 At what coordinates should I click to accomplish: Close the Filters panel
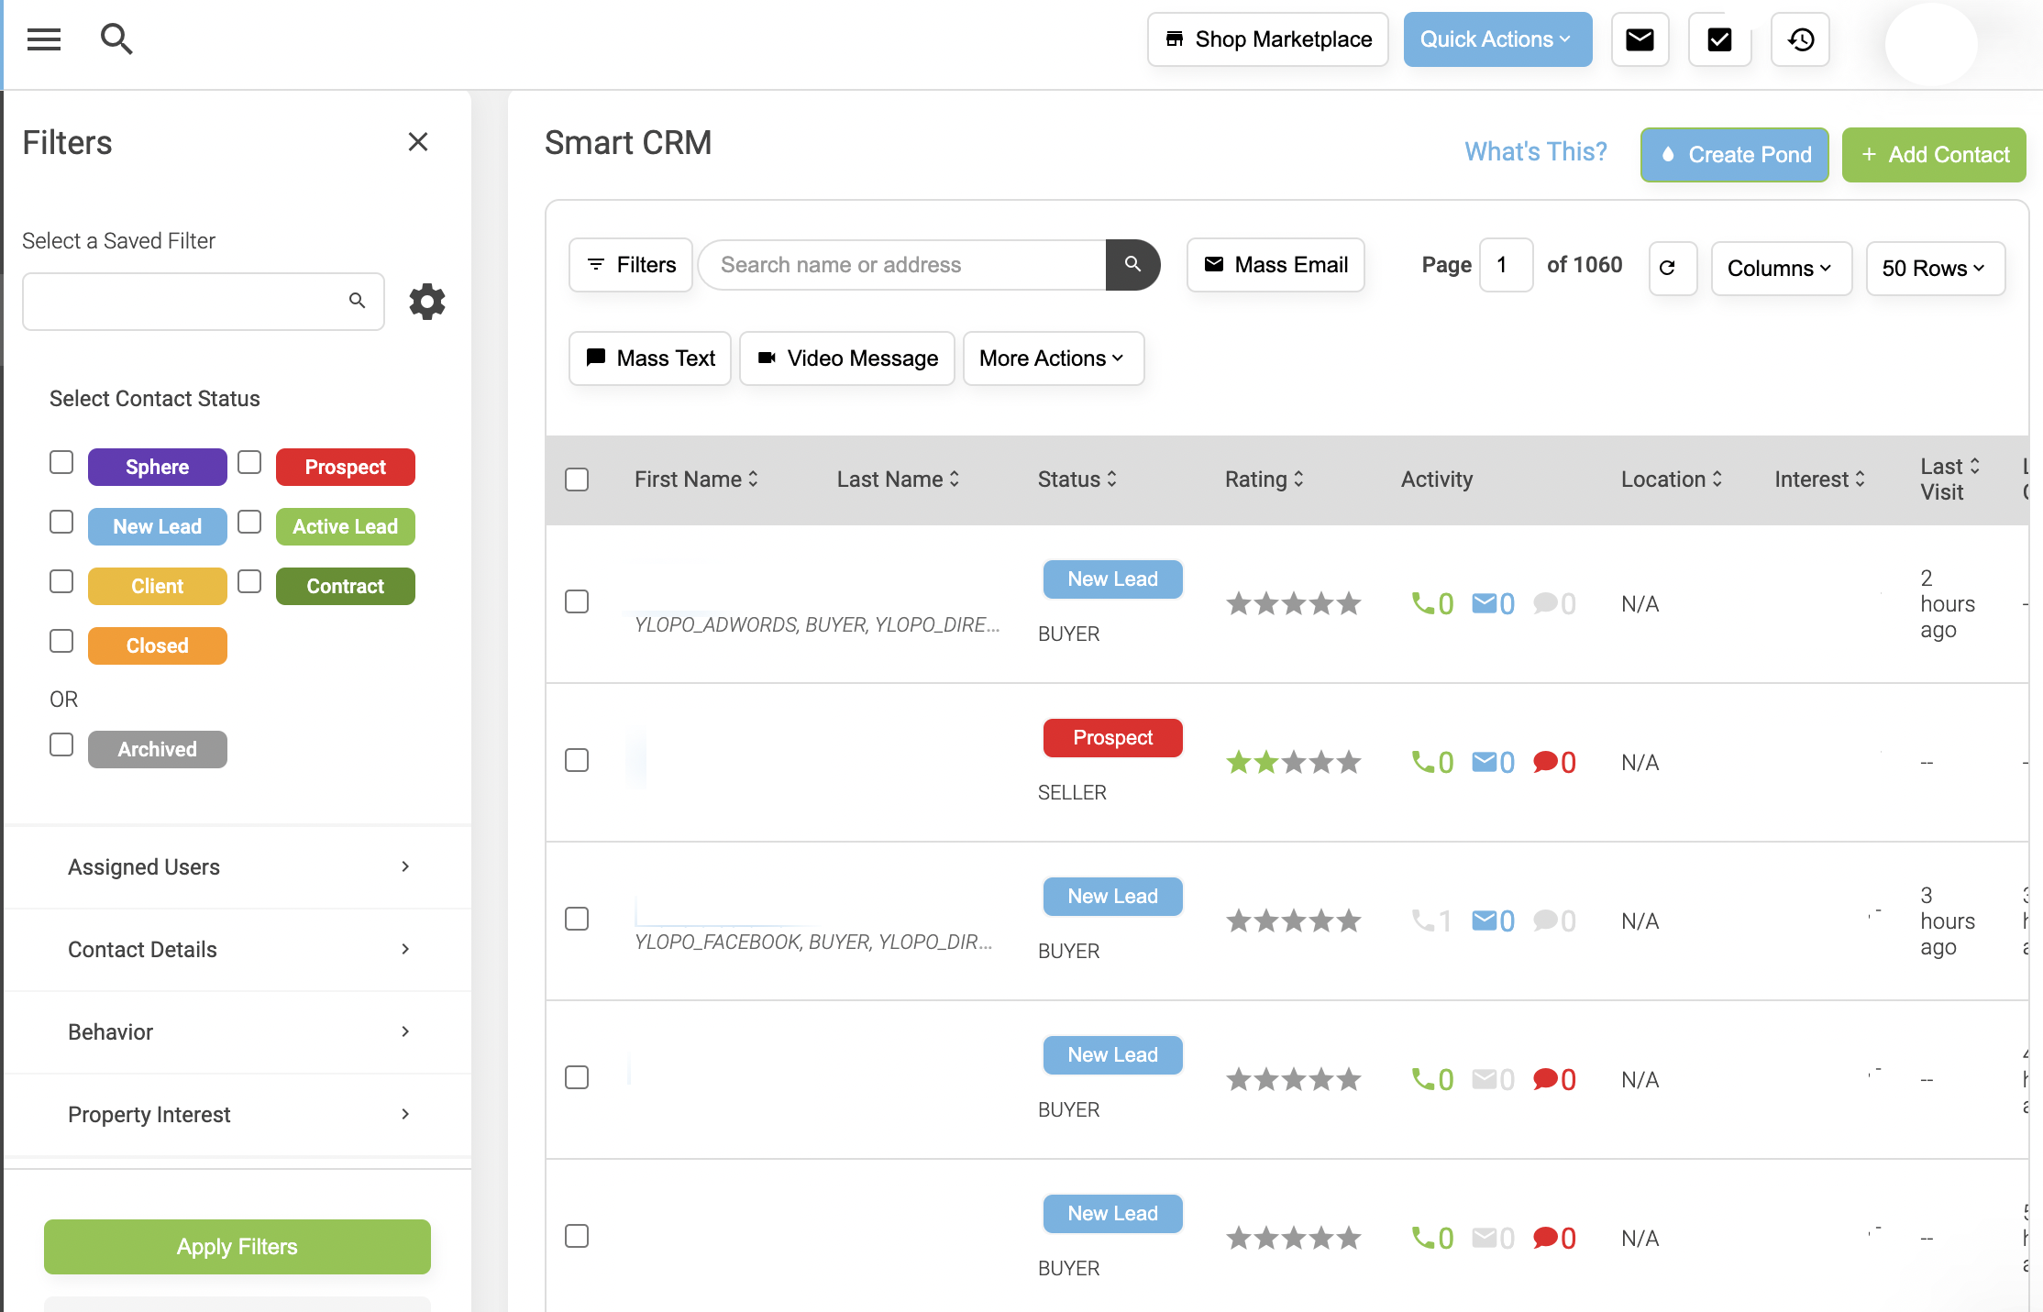pos(418,142)
